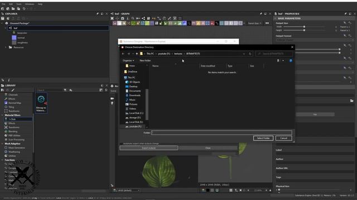
Task: Click the magnifier search icon in graph toolbar
Action: 133,18
